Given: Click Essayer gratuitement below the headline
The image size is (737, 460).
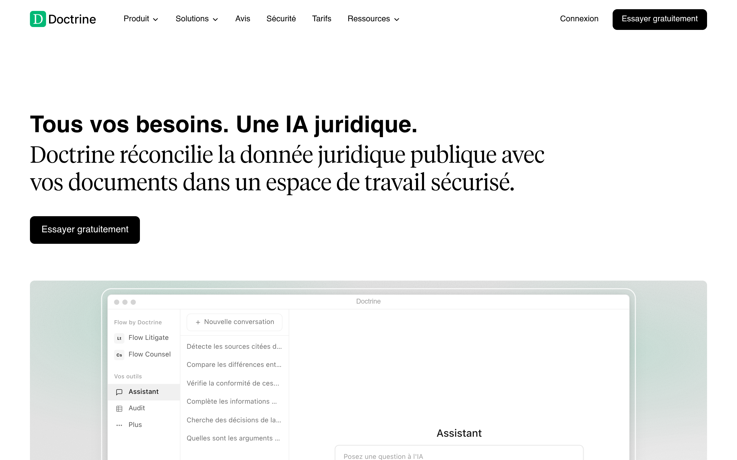Looking at the screenshot, I should (85, 230).
